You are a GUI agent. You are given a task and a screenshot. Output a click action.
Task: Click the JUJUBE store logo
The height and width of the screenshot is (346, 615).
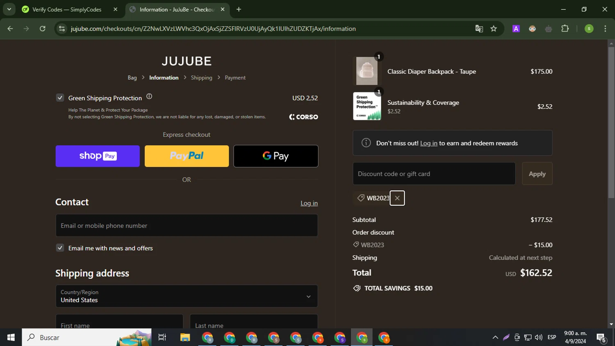point(187,61)
